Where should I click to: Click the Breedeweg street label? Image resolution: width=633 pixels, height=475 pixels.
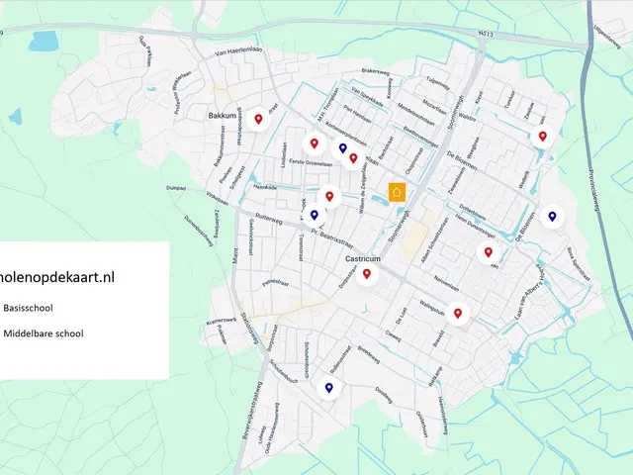tap(369, 354)
